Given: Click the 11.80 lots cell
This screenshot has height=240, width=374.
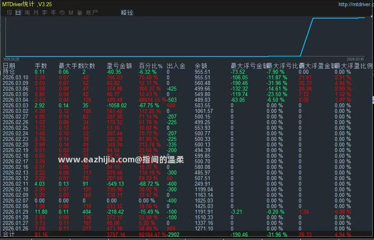Looking at the screenshot, I should tap(41, 212).
